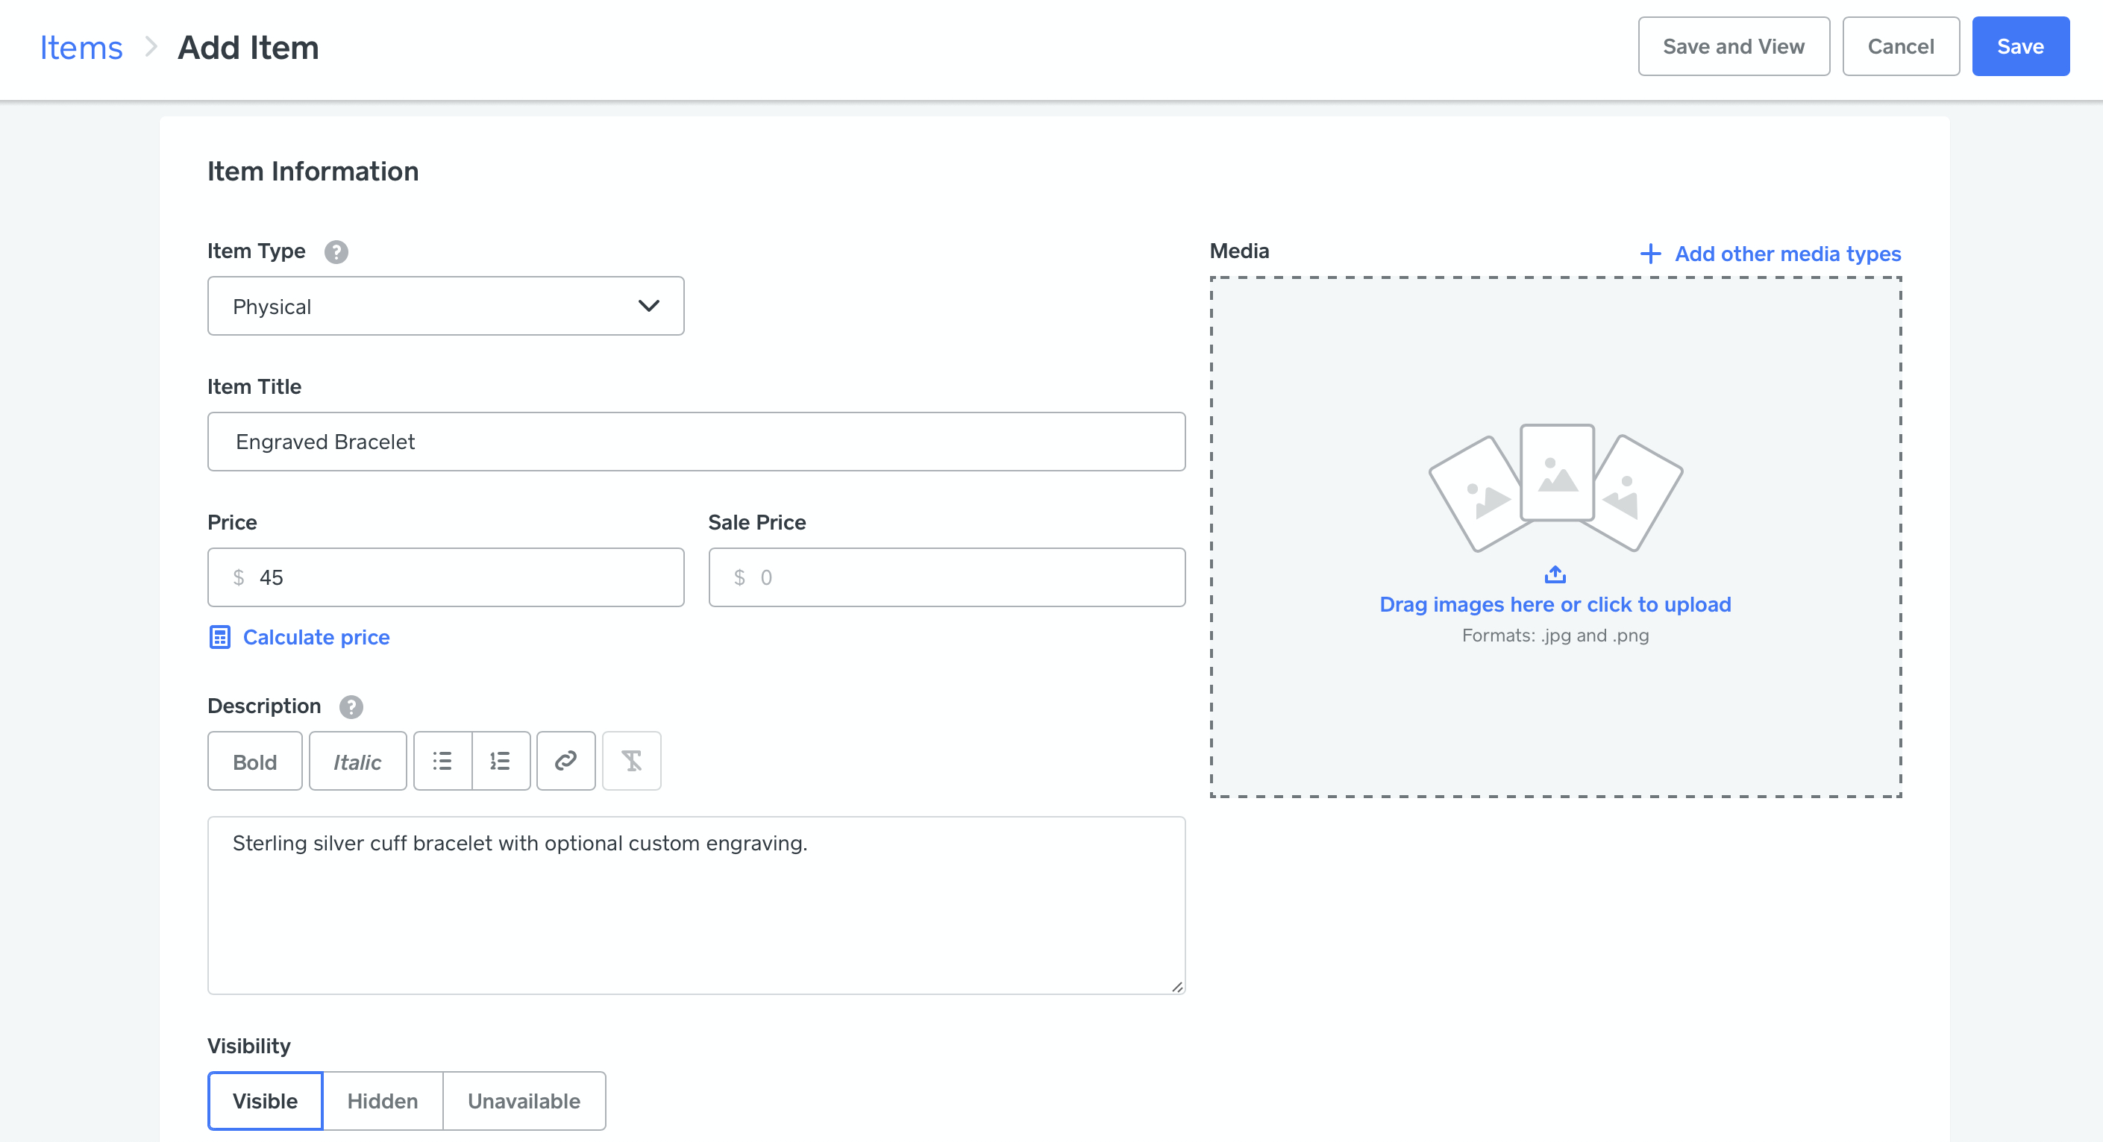Click the breadcrumb chevron after Items
The image size is (2103, 1142).
click(x=150, y=46)
